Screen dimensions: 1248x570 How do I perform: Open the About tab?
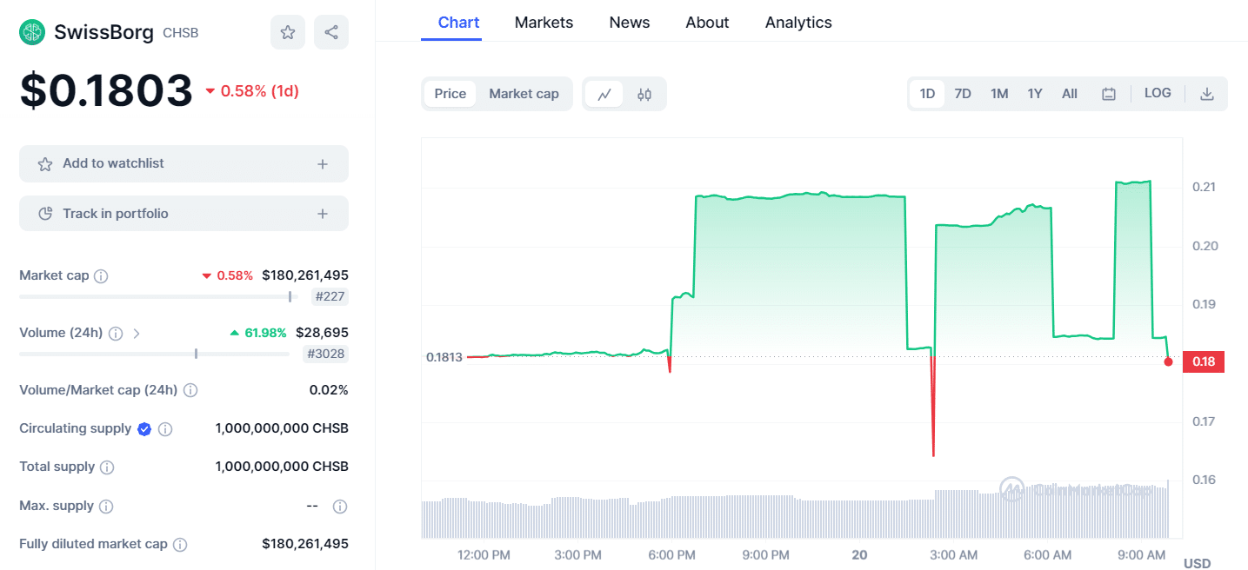(707, 23)
